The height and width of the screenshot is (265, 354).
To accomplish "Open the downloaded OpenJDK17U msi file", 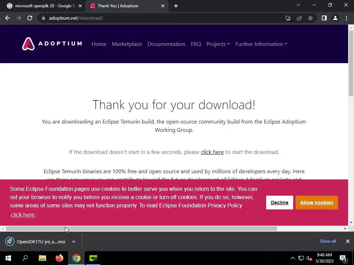I will (x=36, y=242).
